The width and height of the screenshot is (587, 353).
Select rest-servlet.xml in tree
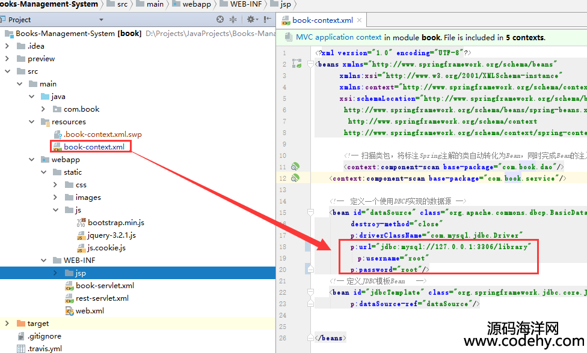pos(97,298)
